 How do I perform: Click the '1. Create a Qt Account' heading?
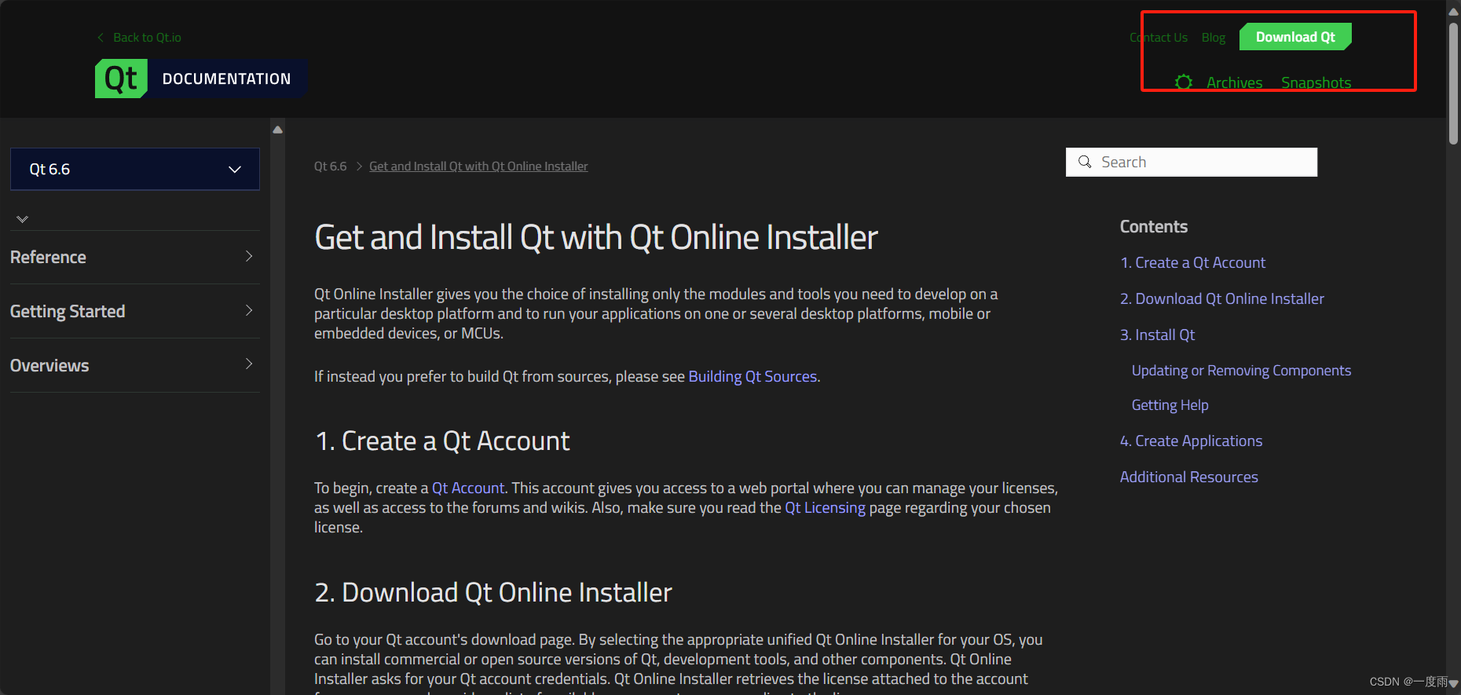coord(442,441)
